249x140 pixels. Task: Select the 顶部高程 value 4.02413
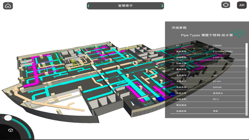[217, 57]
